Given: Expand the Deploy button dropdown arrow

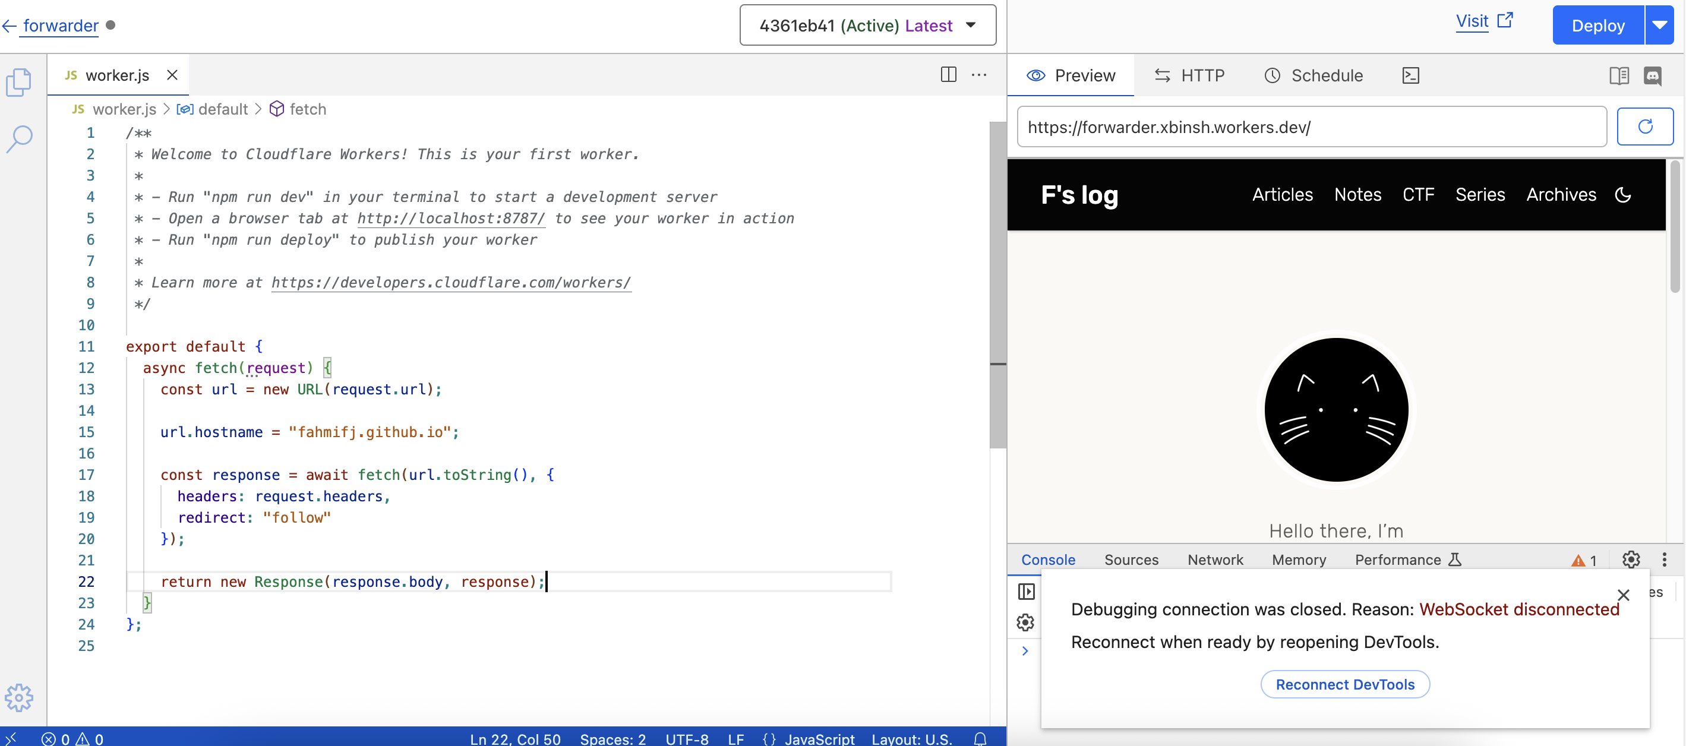Looking at the screenshot, I should pos(1659,26).
